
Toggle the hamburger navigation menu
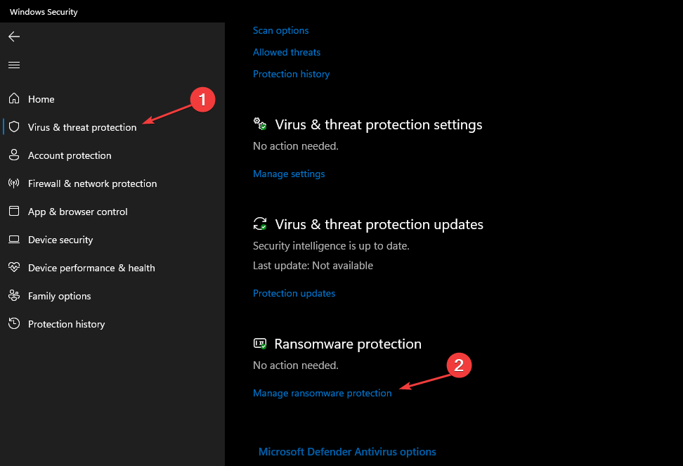click(14, 65)
